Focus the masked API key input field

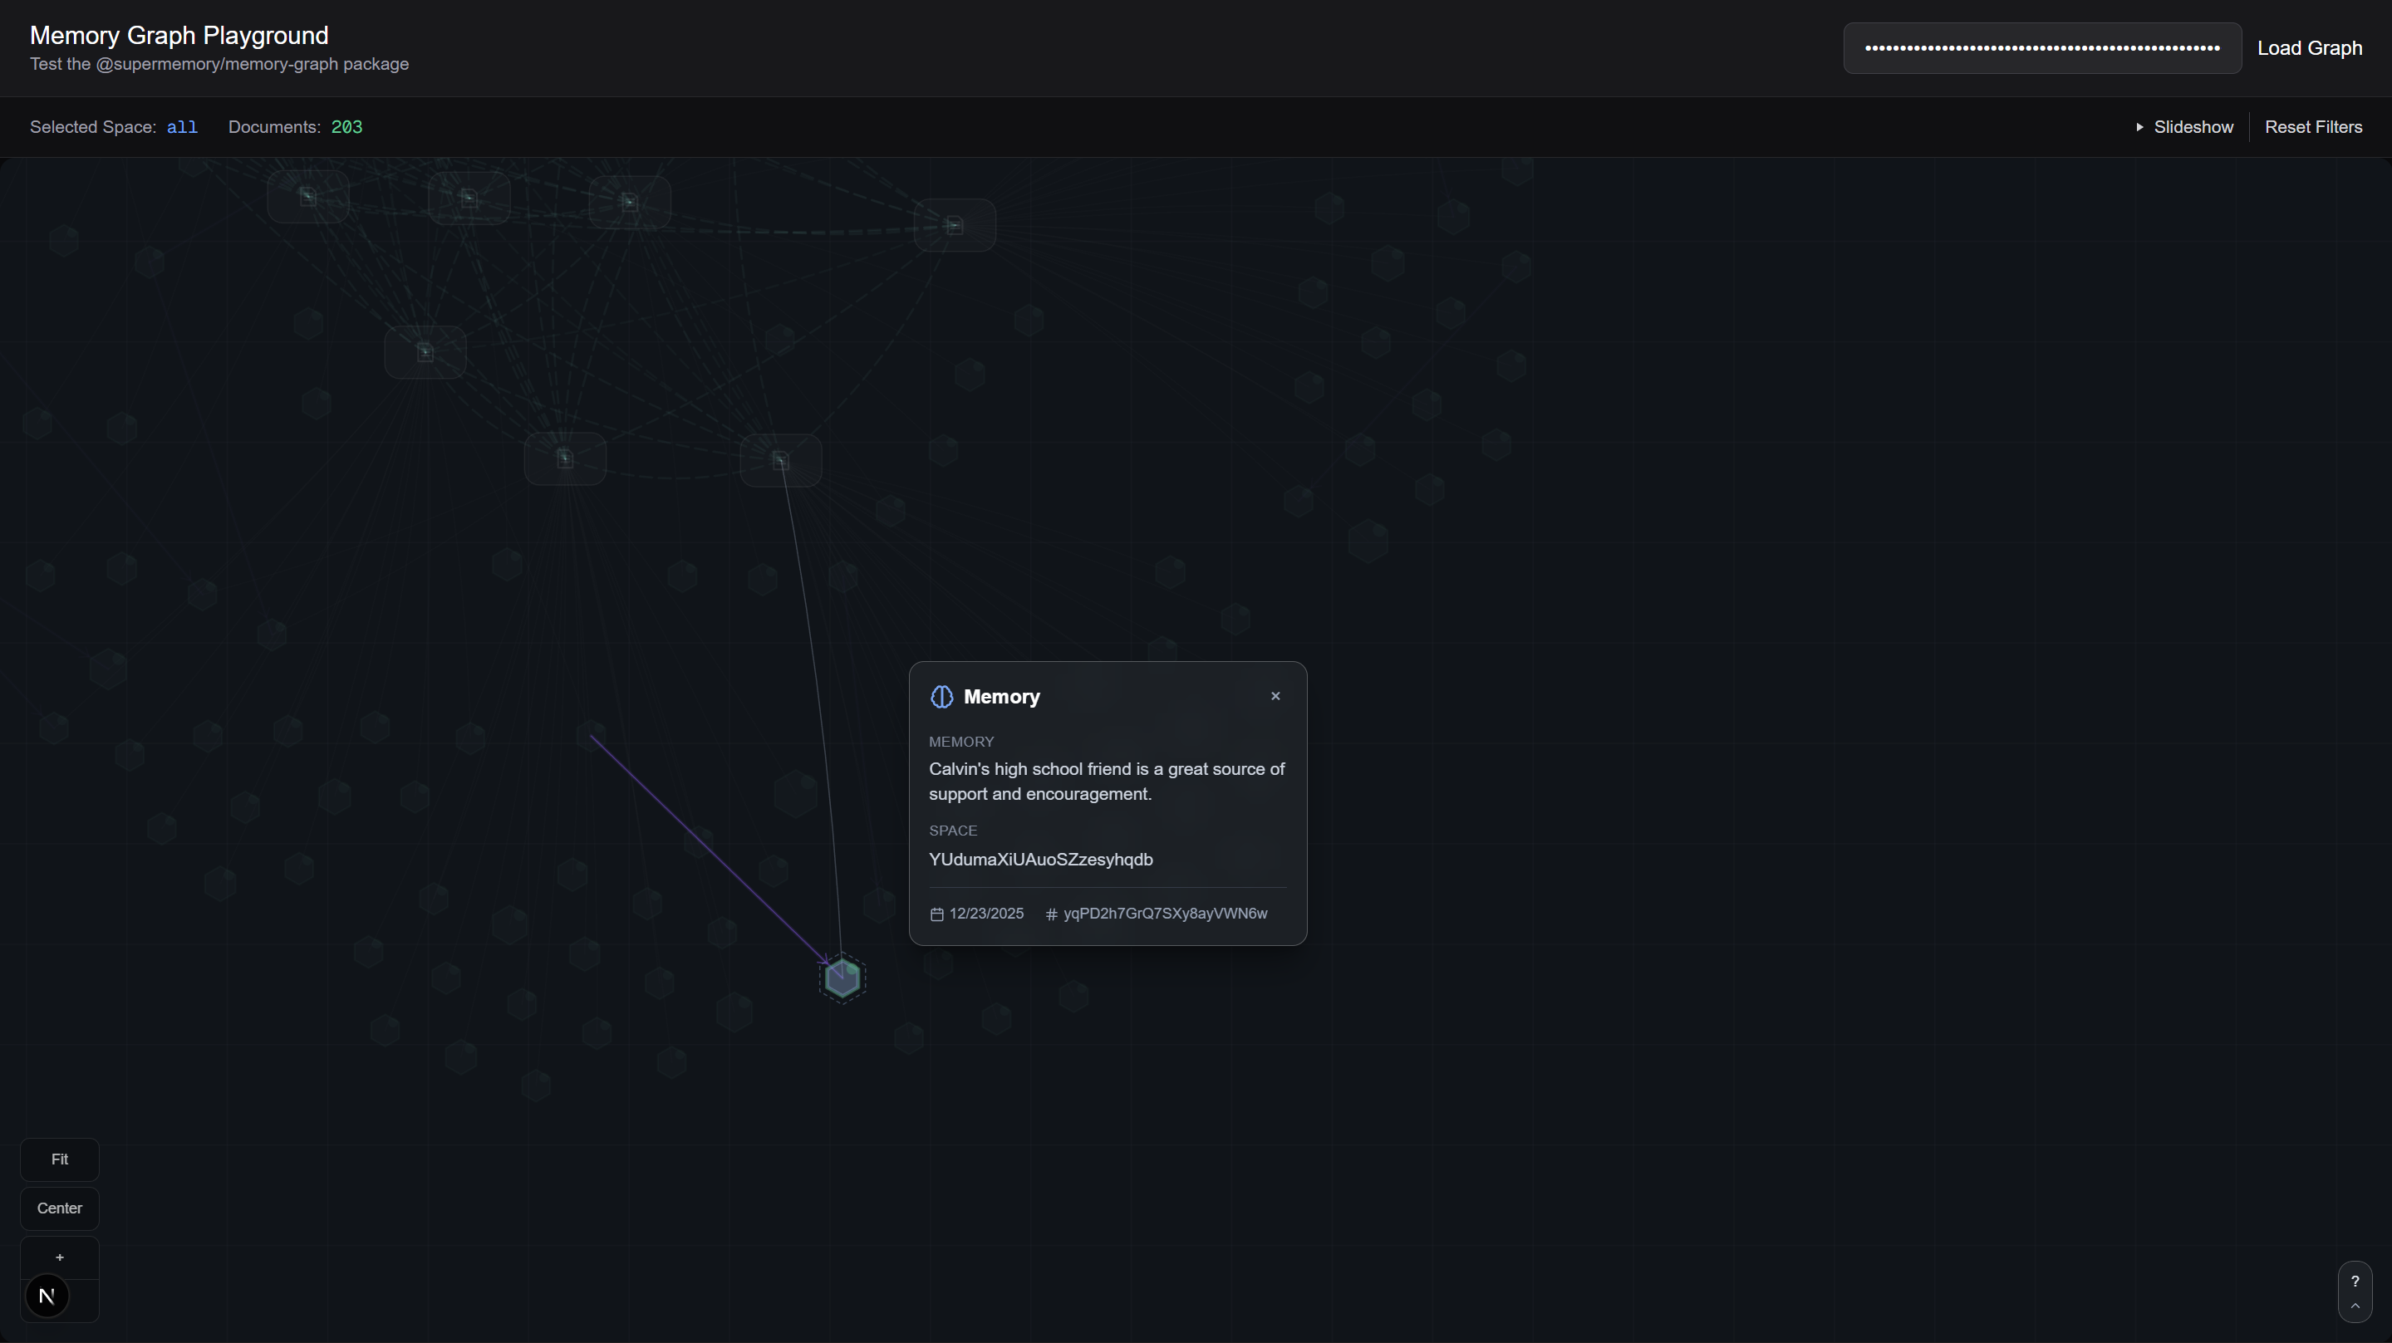2041,48
